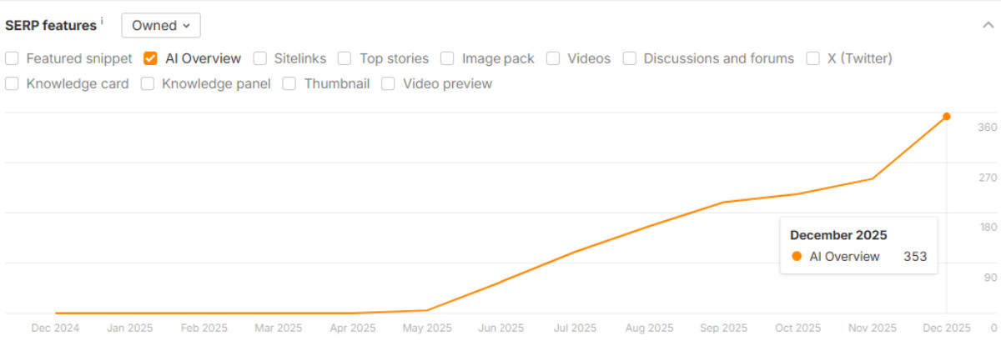
Task: Check the Image pack option
Action: click(x=447, y=58)
